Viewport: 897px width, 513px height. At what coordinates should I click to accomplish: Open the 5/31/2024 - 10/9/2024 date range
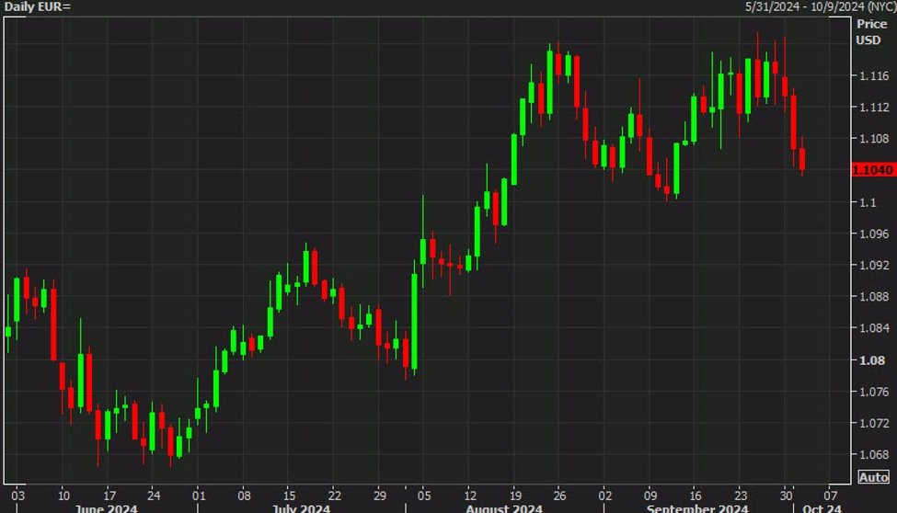(819, 6)
